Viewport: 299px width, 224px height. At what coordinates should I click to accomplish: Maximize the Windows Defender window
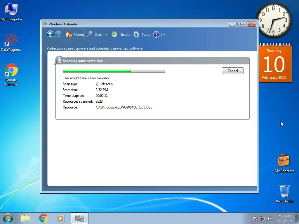click(242, 24)
